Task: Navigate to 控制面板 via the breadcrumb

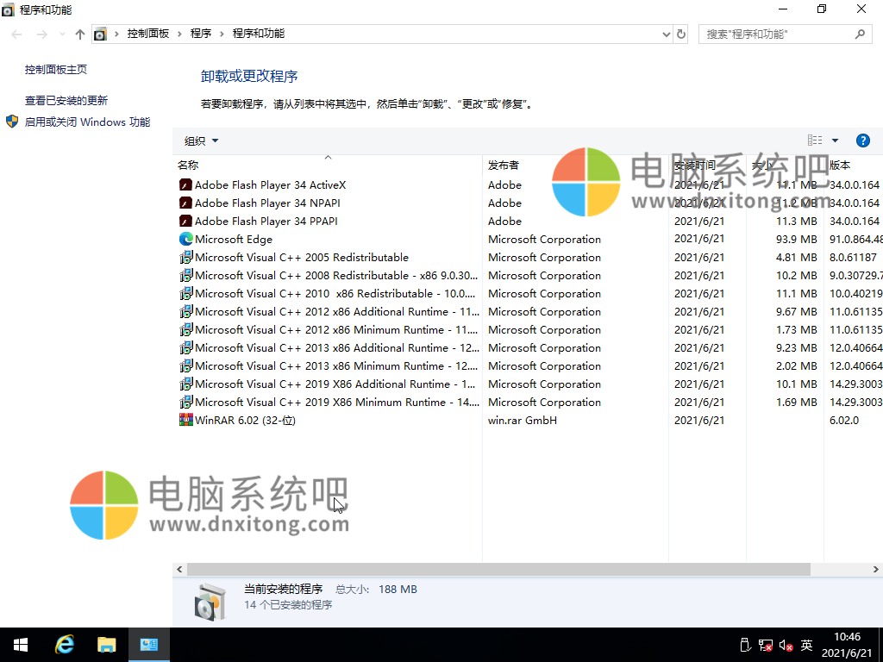Action: pyautogui.click(x=147, y=34)
